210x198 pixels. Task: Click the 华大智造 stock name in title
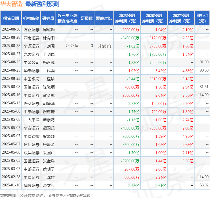[12, 4]
